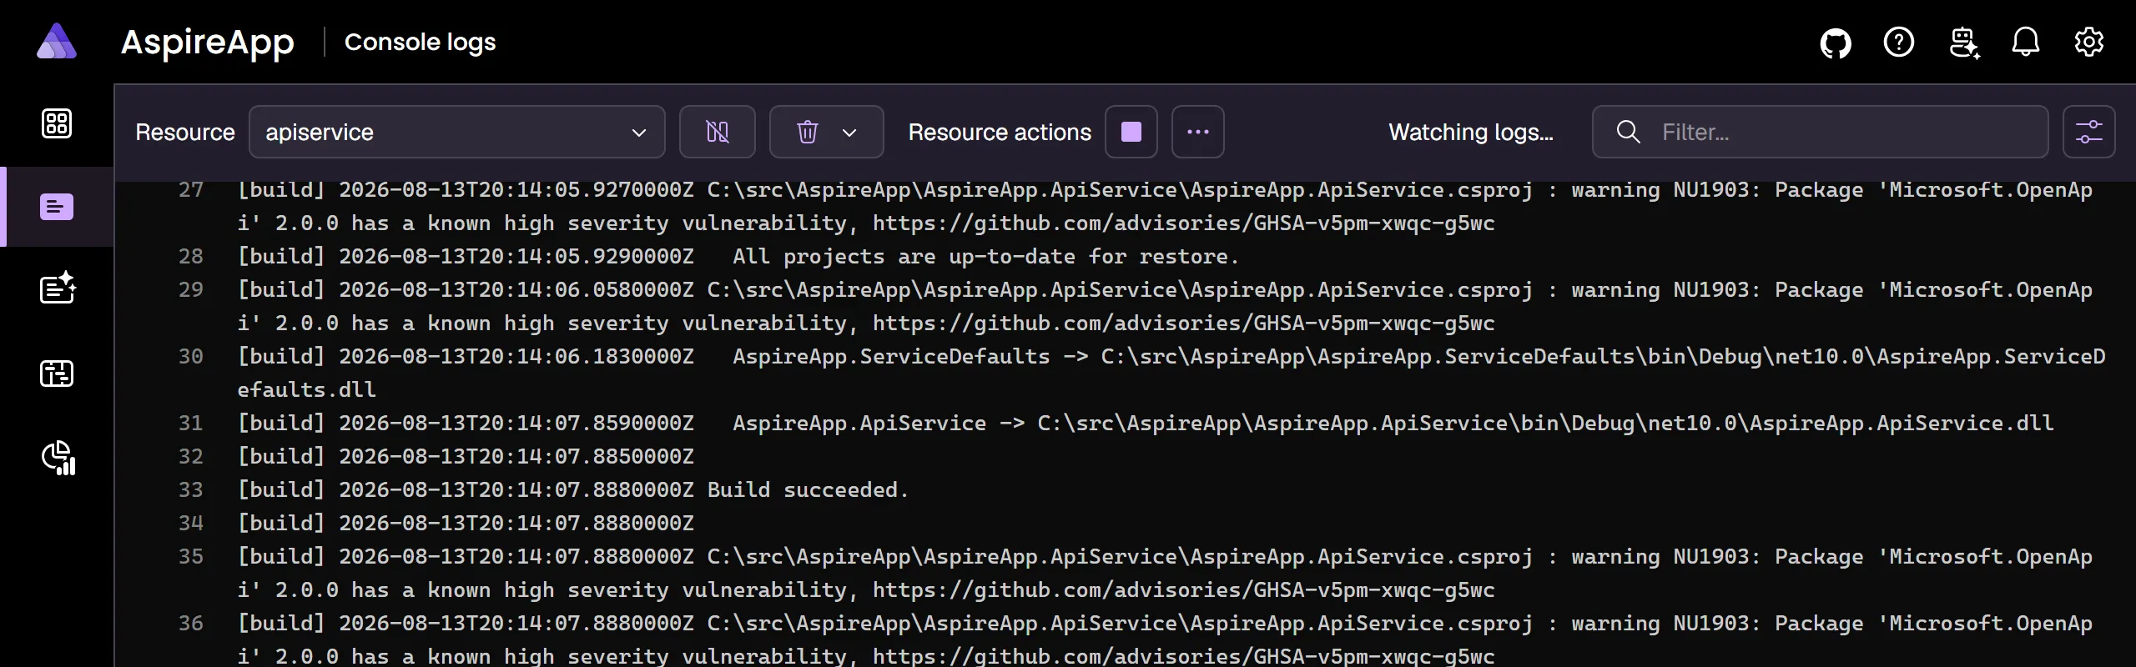This screenshot has height=667, width=2136.
Task: Click the Filter search input field
Action: (1820, 132)
